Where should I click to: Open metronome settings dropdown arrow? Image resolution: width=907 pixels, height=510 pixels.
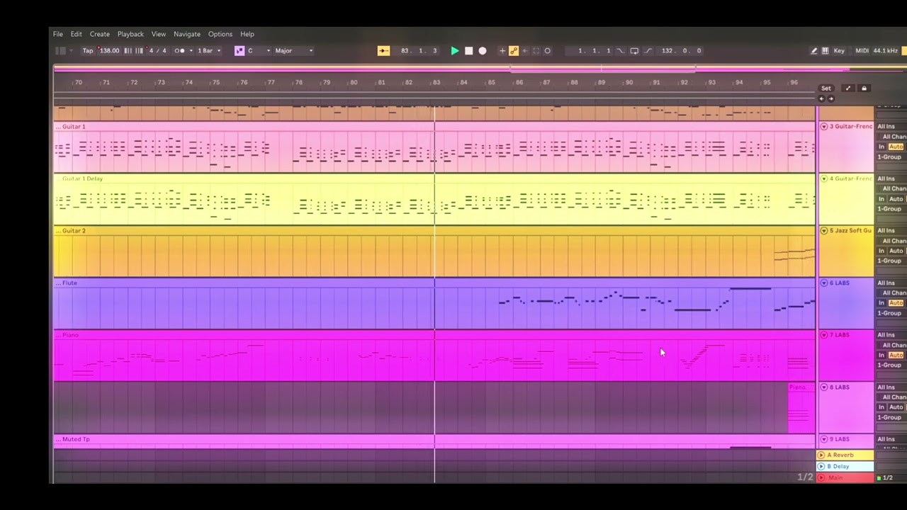[191, 51]
